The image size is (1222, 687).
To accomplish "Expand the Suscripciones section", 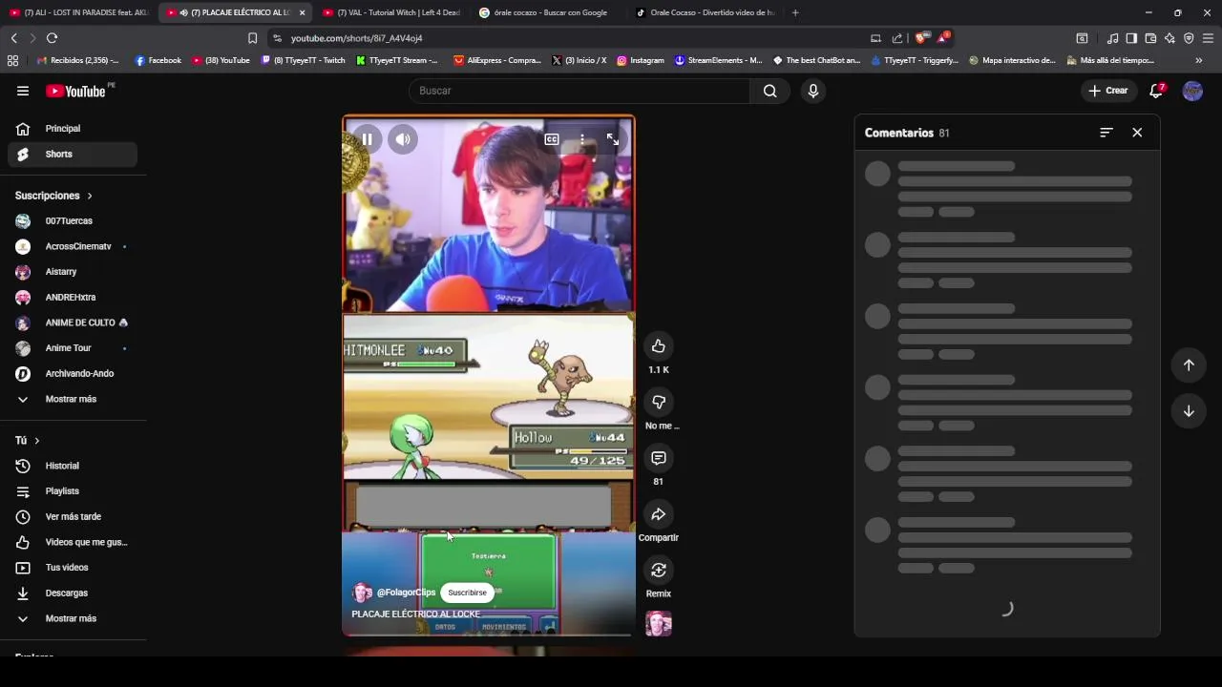I will point(53,196).
